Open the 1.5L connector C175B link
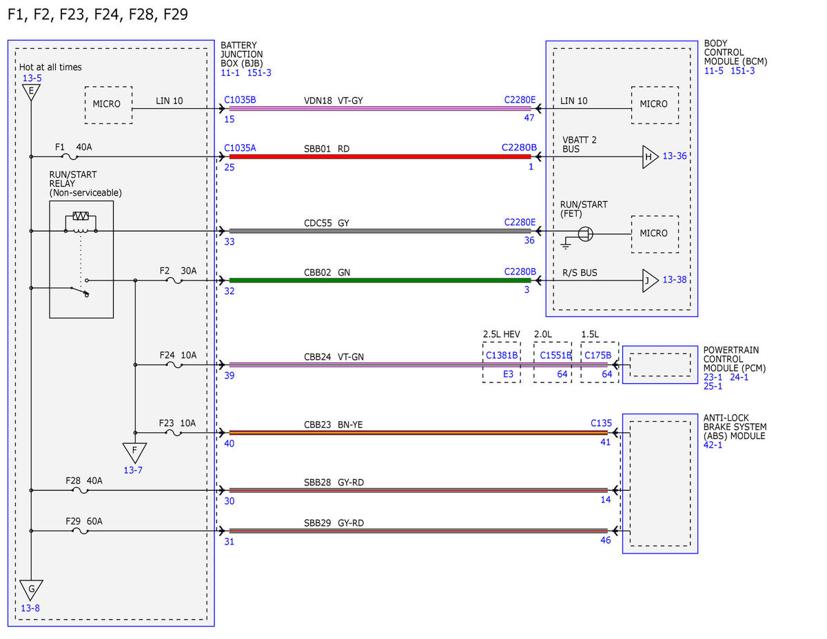This screenshot has height=639, width=827. [x=598, y=356]
